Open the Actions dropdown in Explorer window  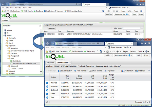point(52,28)
